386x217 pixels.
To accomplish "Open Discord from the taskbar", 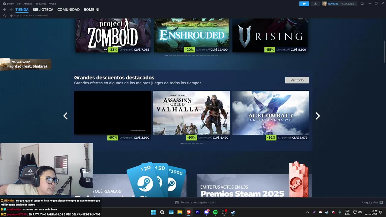I will click(207, 212).
